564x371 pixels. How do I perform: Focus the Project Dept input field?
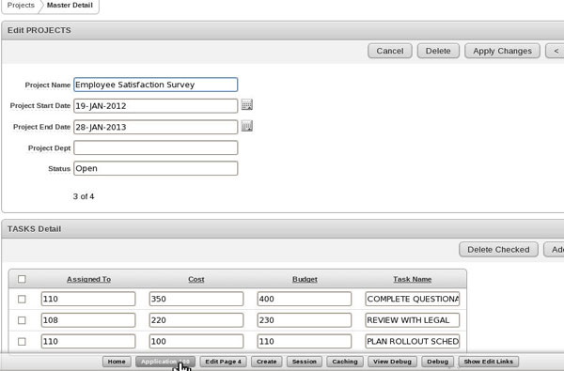tap(156, 147)
